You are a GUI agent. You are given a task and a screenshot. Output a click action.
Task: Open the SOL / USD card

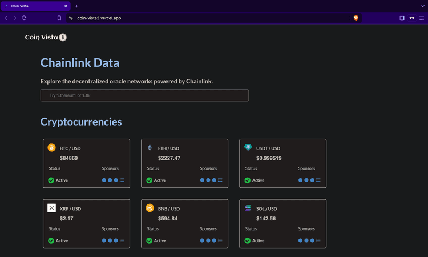tap(283, 224)
